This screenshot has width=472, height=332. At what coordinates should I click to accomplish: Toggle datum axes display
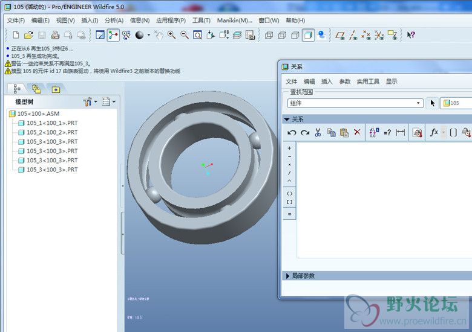(x=353, y=36)
